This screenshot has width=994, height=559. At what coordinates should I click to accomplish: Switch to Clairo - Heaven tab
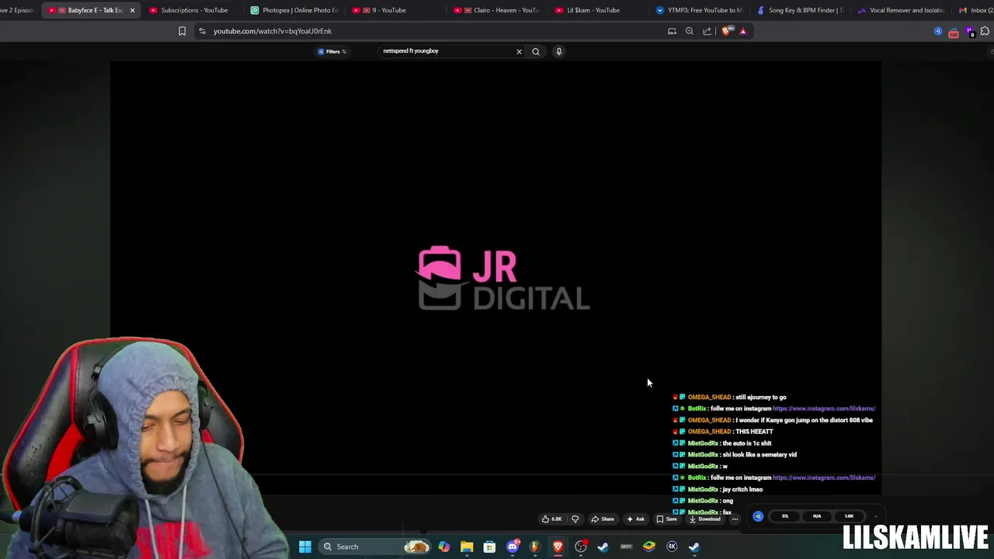(498, 10)
